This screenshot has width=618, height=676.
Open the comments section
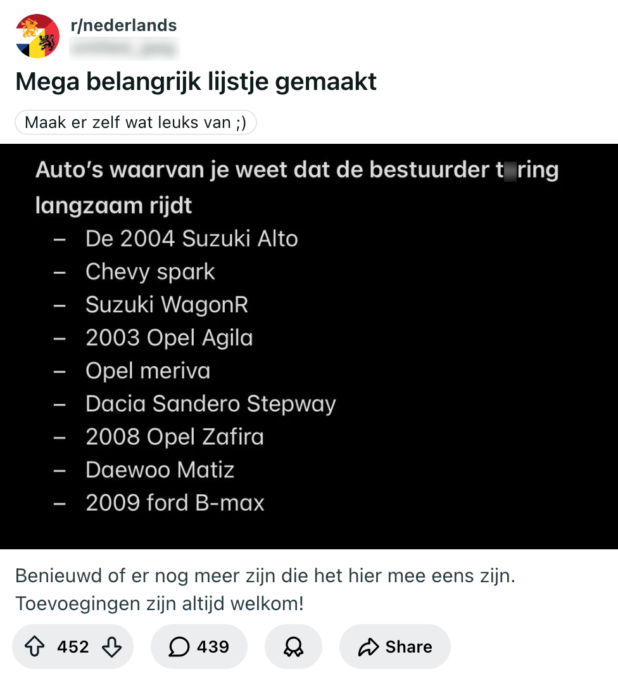(x=199, y=647)
